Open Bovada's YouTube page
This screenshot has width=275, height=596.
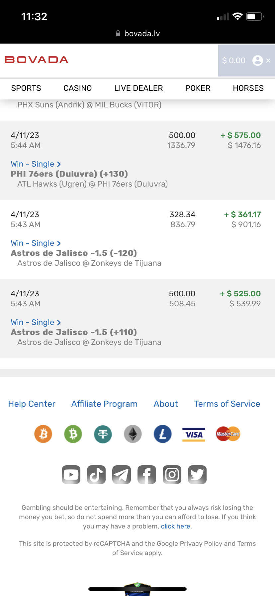coord(71,475)
